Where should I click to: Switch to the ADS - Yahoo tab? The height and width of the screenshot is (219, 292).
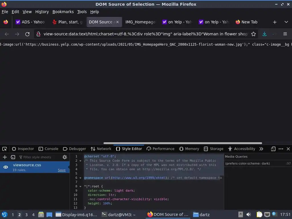(31, 22)
